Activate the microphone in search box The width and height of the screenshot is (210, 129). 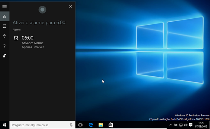[71, 125]
